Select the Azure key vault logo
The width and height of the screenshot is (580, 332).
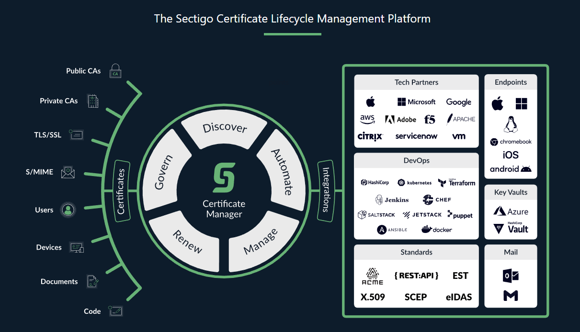pyautogui.click(x=511, y=210)
